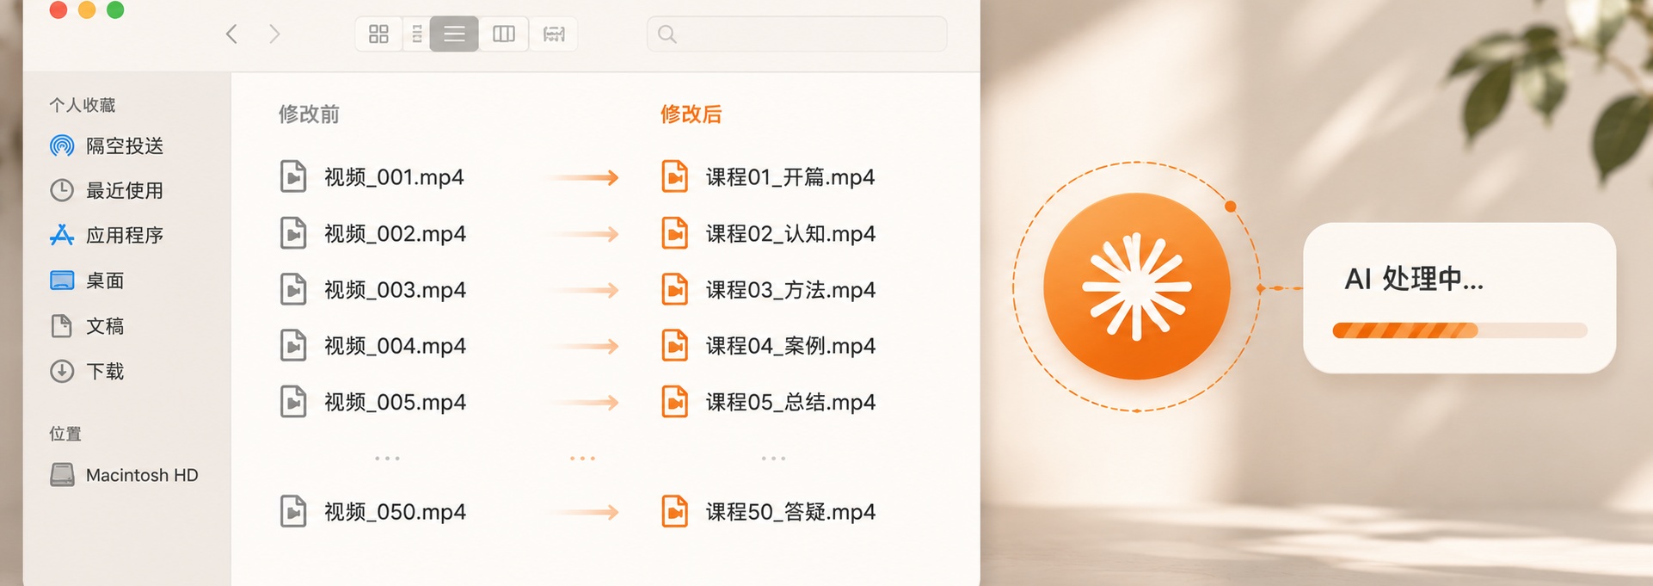Screen dimensions: 1653x586
Task: Click orange video icon of 课程50_答疑.mp4
Action: click(x=674, y=511)
